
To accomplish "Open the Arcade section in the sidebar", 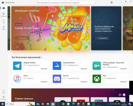I will click(4, 27).
